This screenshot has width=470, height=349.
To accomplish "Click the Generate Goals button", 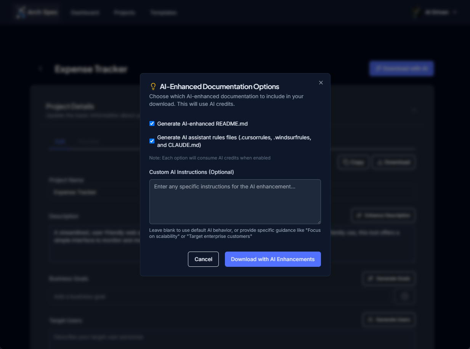I will (x=389, y=279).
